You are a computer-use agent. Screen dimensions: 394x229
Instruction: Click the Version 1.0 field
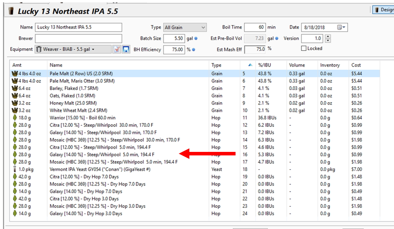coord(312,39)
